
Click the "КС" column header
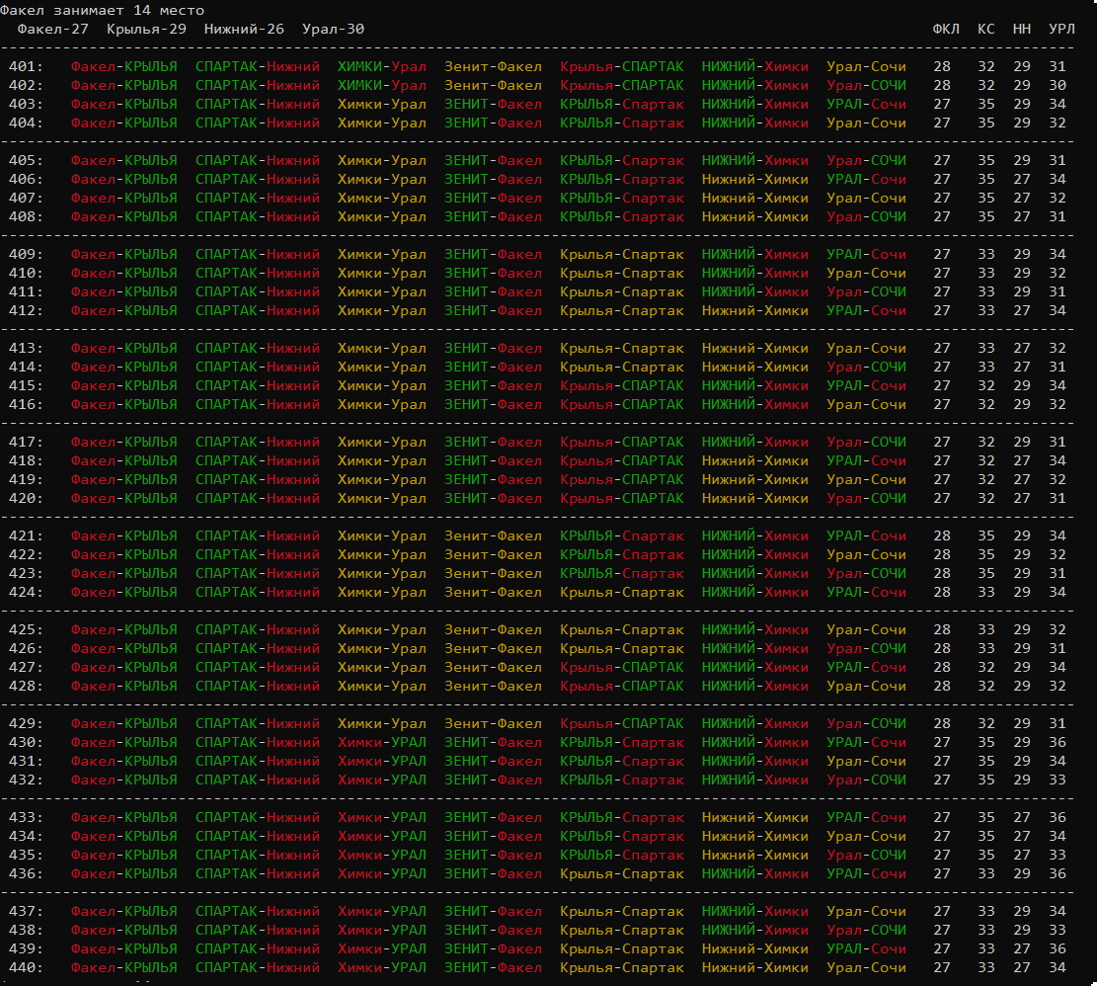[x=985, y=30]
